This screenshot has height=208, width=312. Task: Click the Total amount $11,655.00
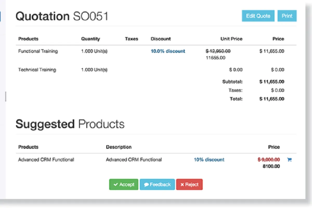point(272,99)
